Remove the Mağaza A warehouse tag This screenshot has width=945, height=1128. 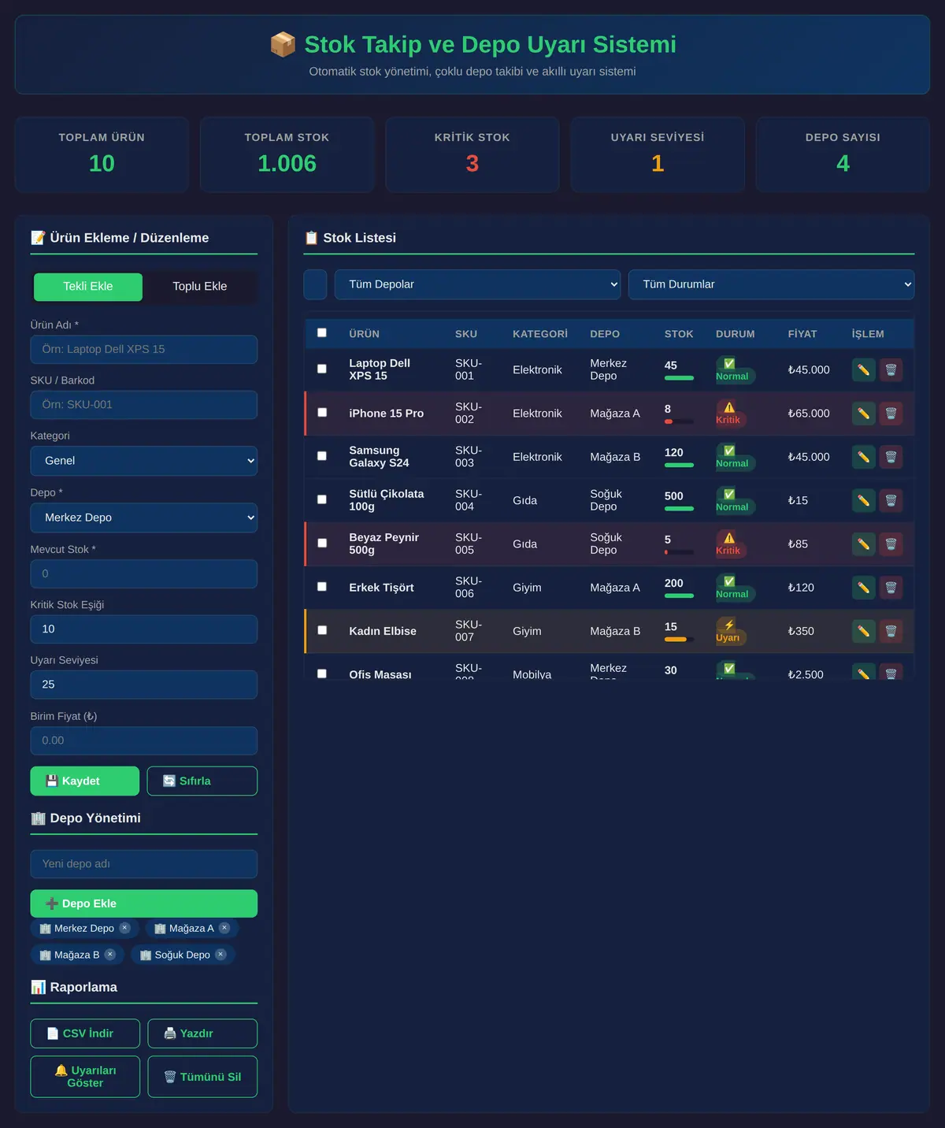pos(224,928)
